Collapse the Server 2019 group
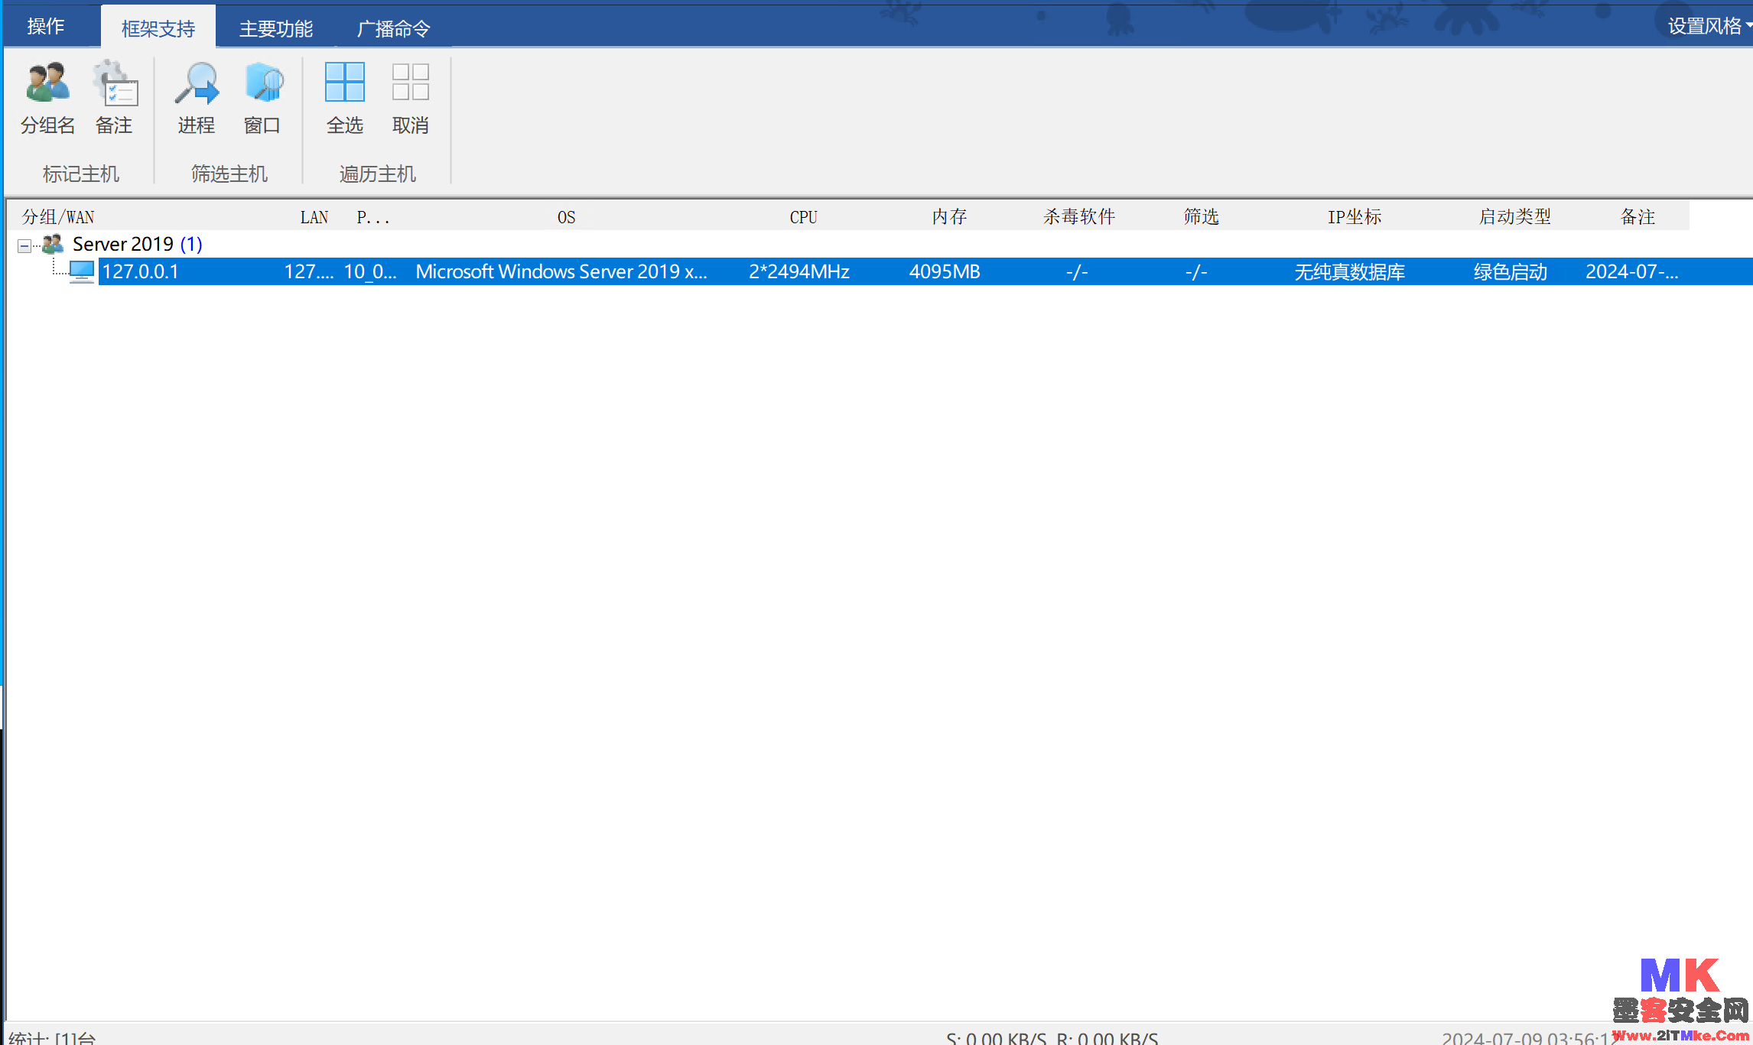Image resolution: width=1753 pixels, height=1045 pixels. (24, 245)
